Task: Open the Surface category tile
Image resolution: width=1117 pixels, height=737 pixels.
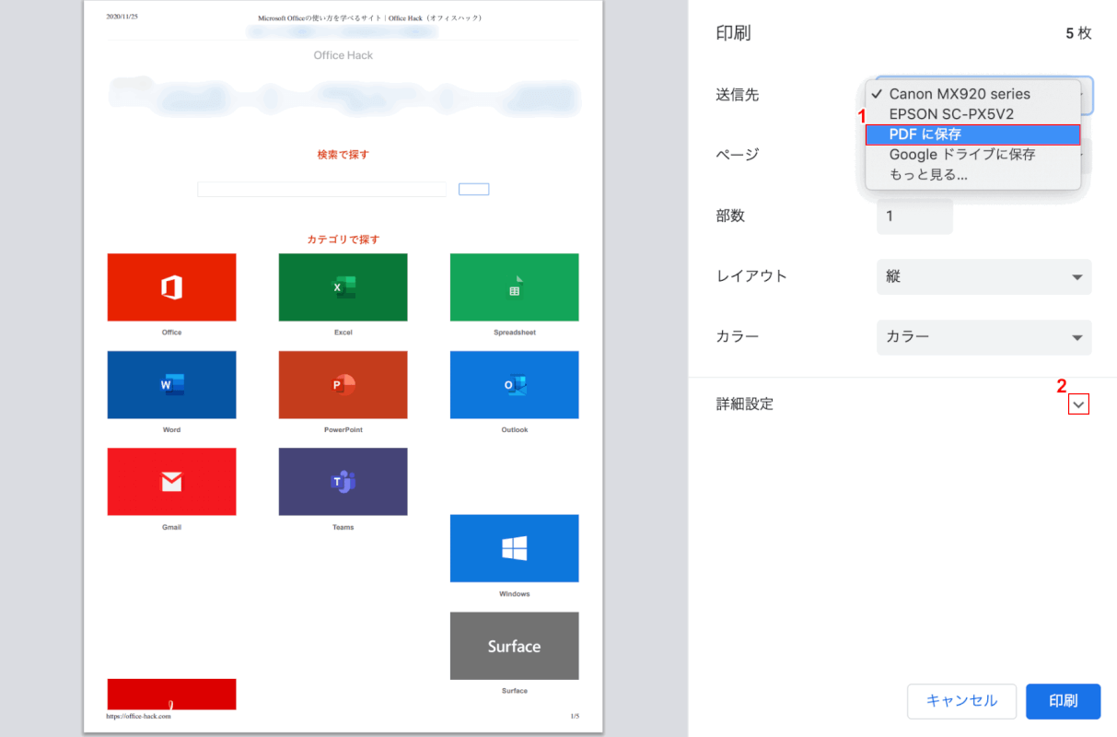Action: click(x=514, y=646)
